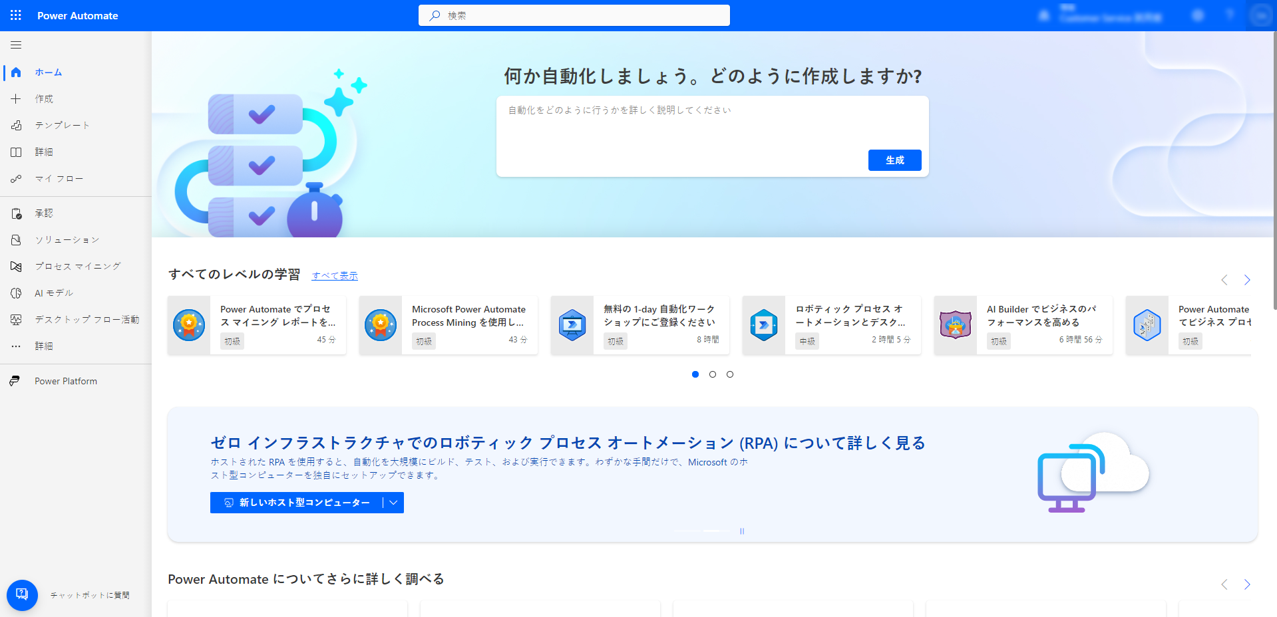Click the AI モデル menu label
Image resolution: width=1277 pixels, height=617 pixels.
(55, 293)
